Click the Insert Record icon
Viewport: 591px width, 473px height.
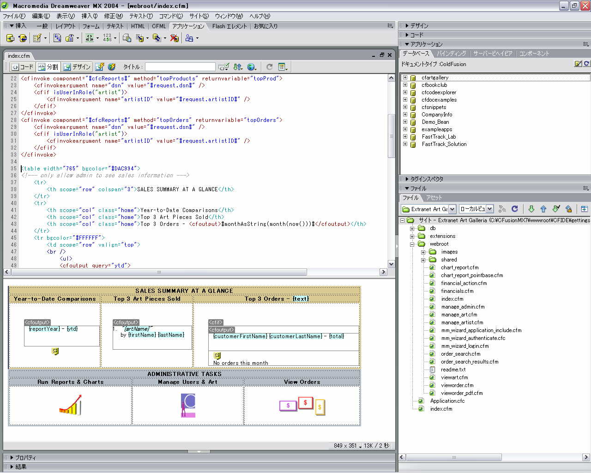click(x=140, y=38)
